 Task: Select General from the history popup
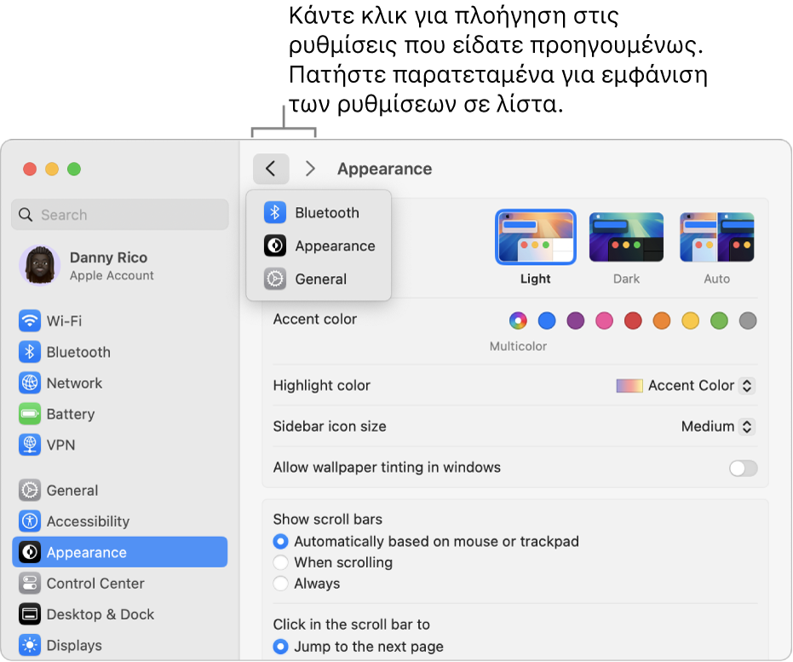pos(318,279)
